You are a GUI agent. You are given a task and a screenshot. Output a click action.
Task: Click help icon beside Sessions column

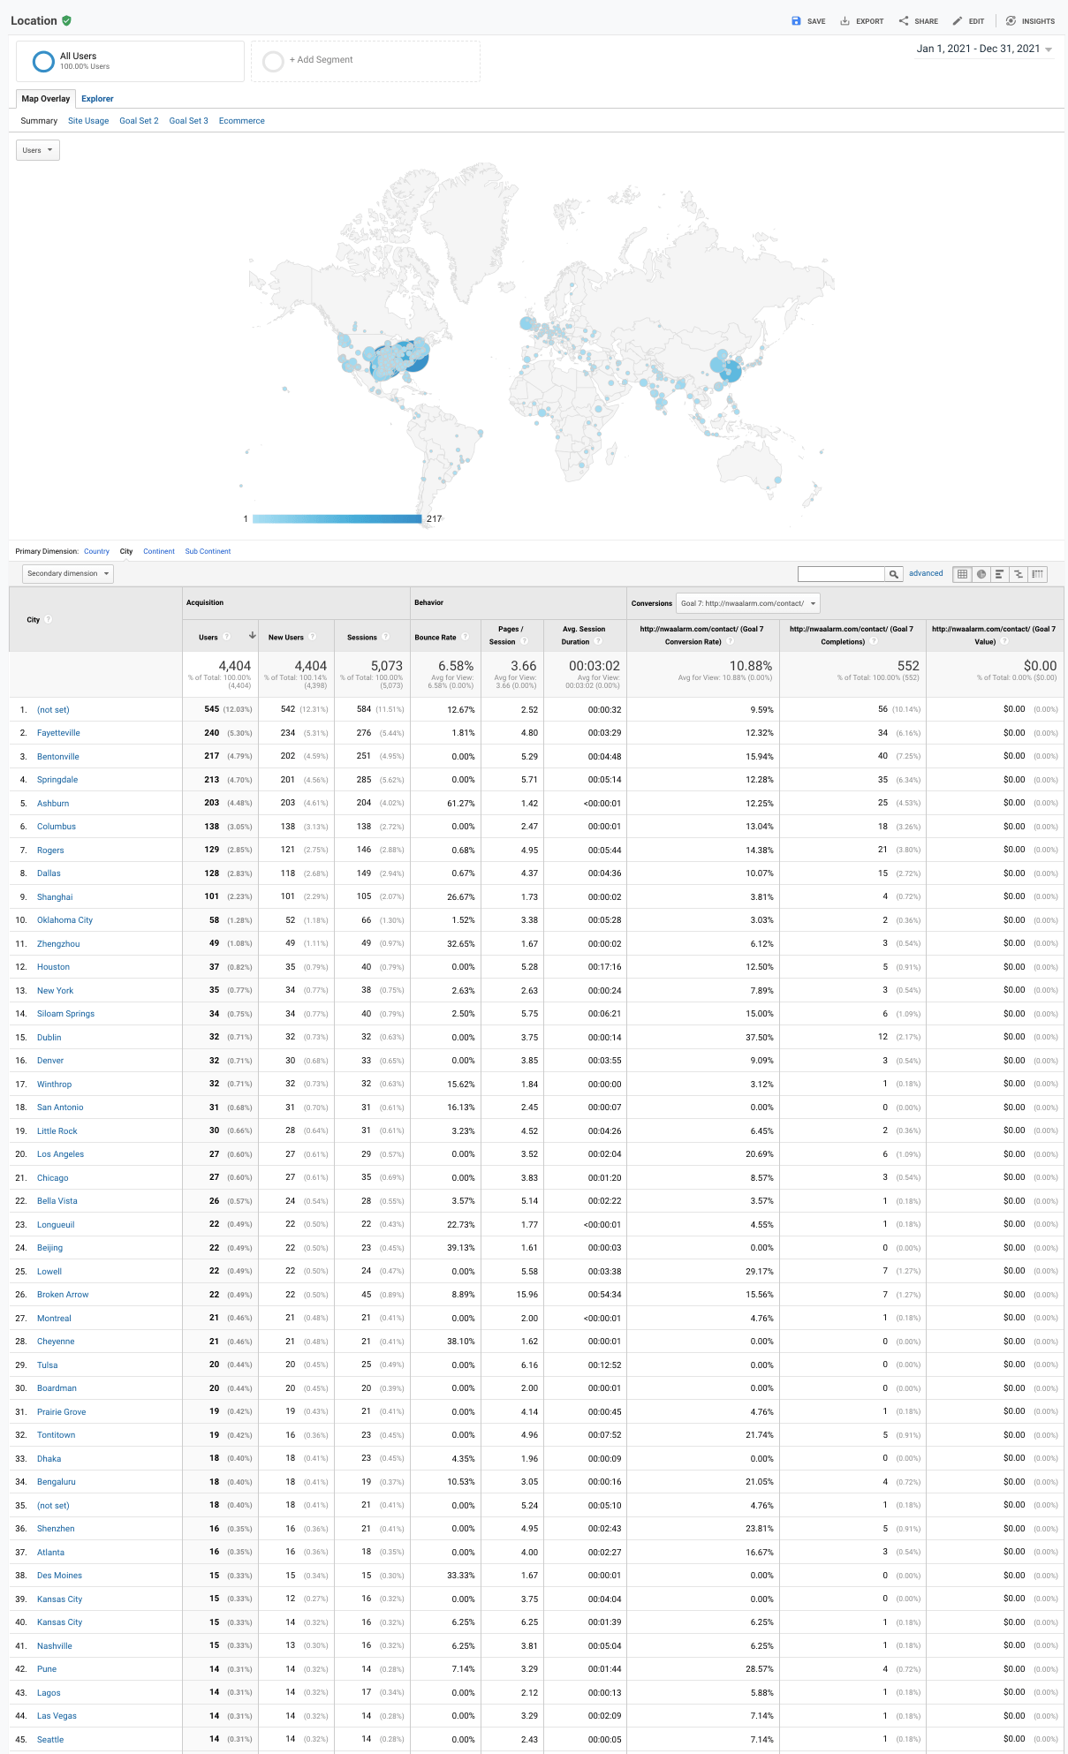[x=386, y=637]
